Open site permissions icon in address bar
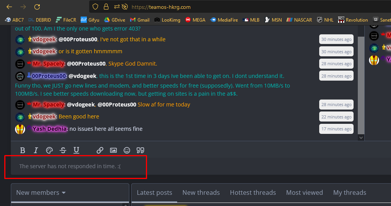Viewport: 391px width, 206px height. pyautogui.click(x=117, y=7)
